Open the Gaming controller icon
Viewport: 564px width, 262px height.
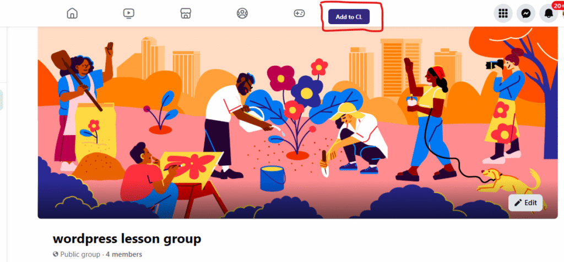(299, 14)
